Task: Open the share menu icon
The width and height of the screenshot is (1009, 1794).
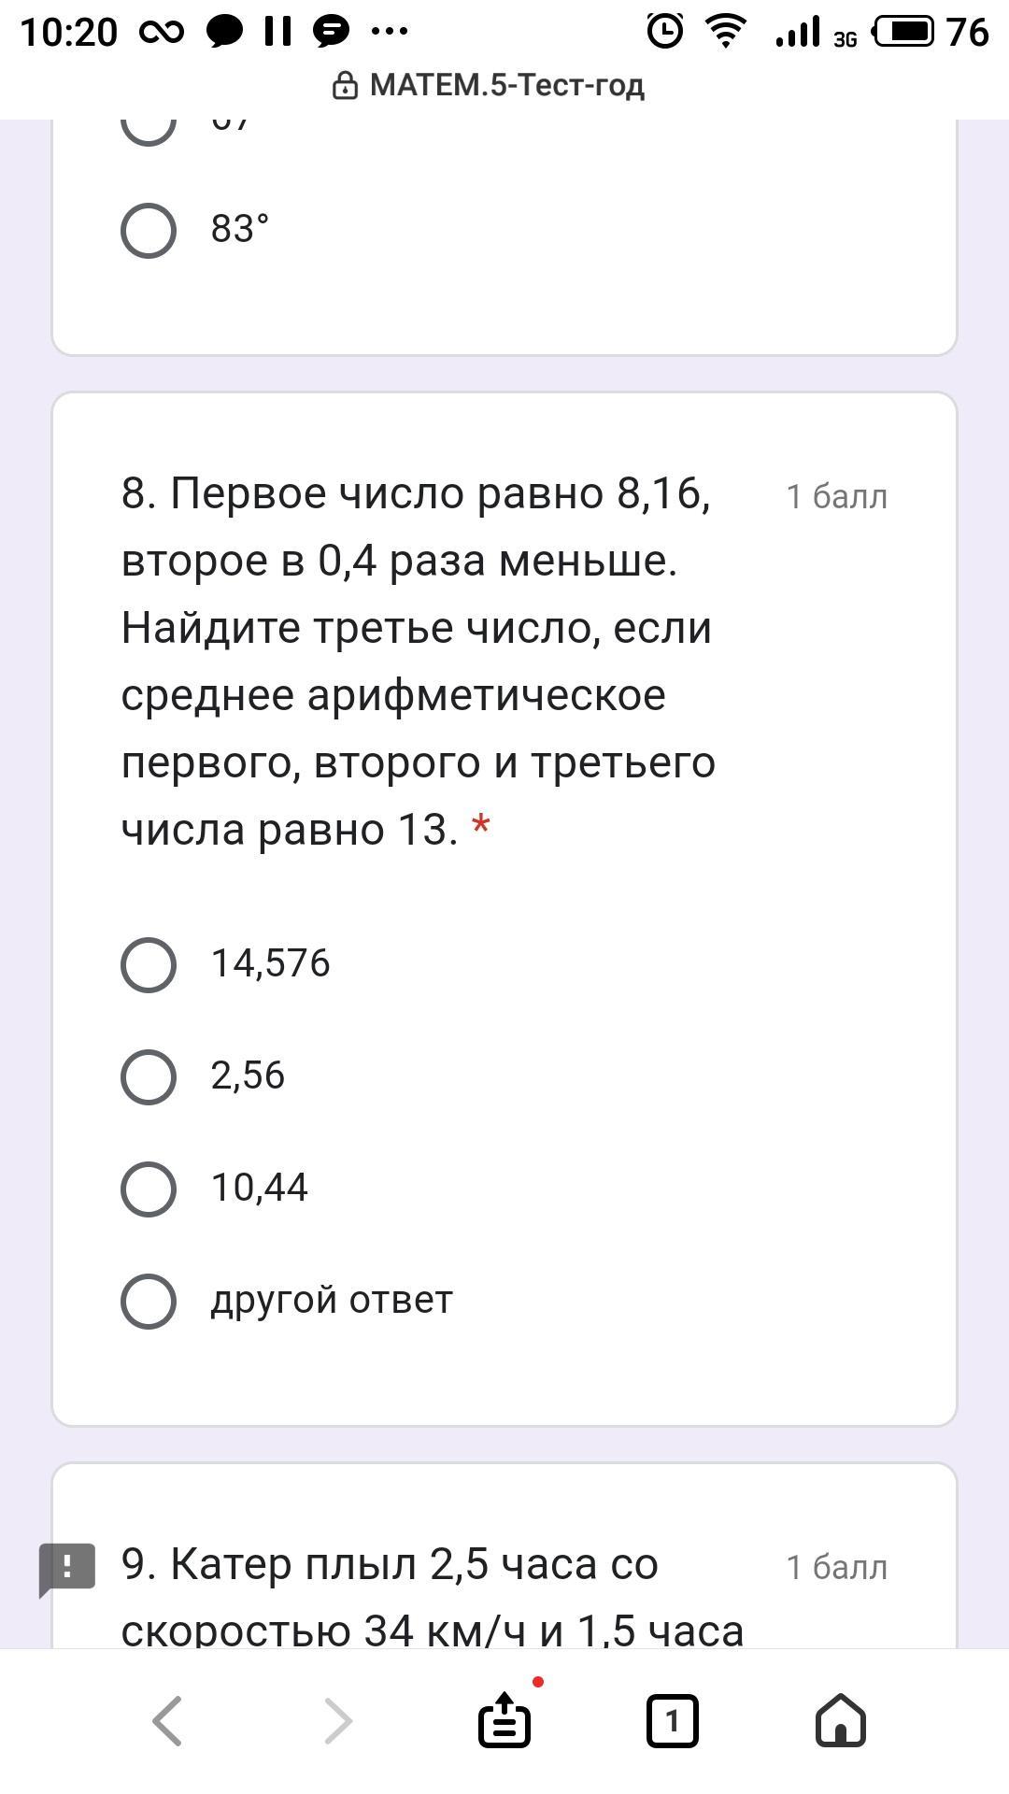Action: 504,1720
